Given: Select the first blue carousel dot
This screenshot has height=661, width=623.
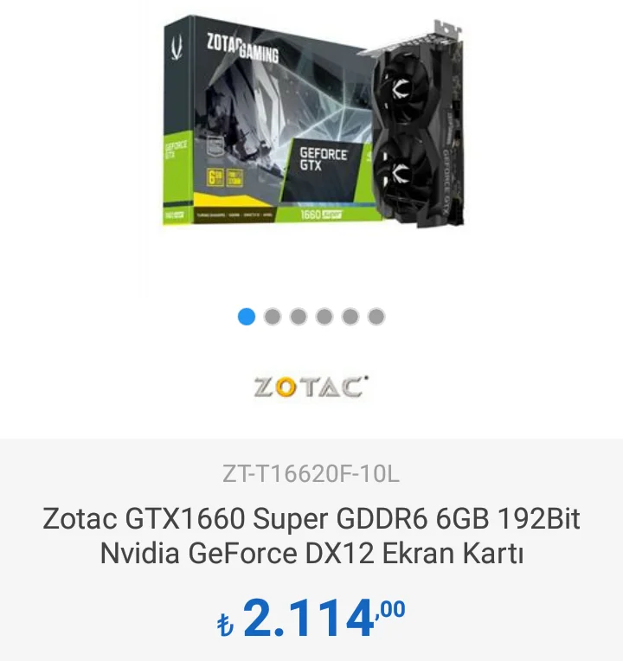Looking at the screenshot, I should tap(247, 317).
